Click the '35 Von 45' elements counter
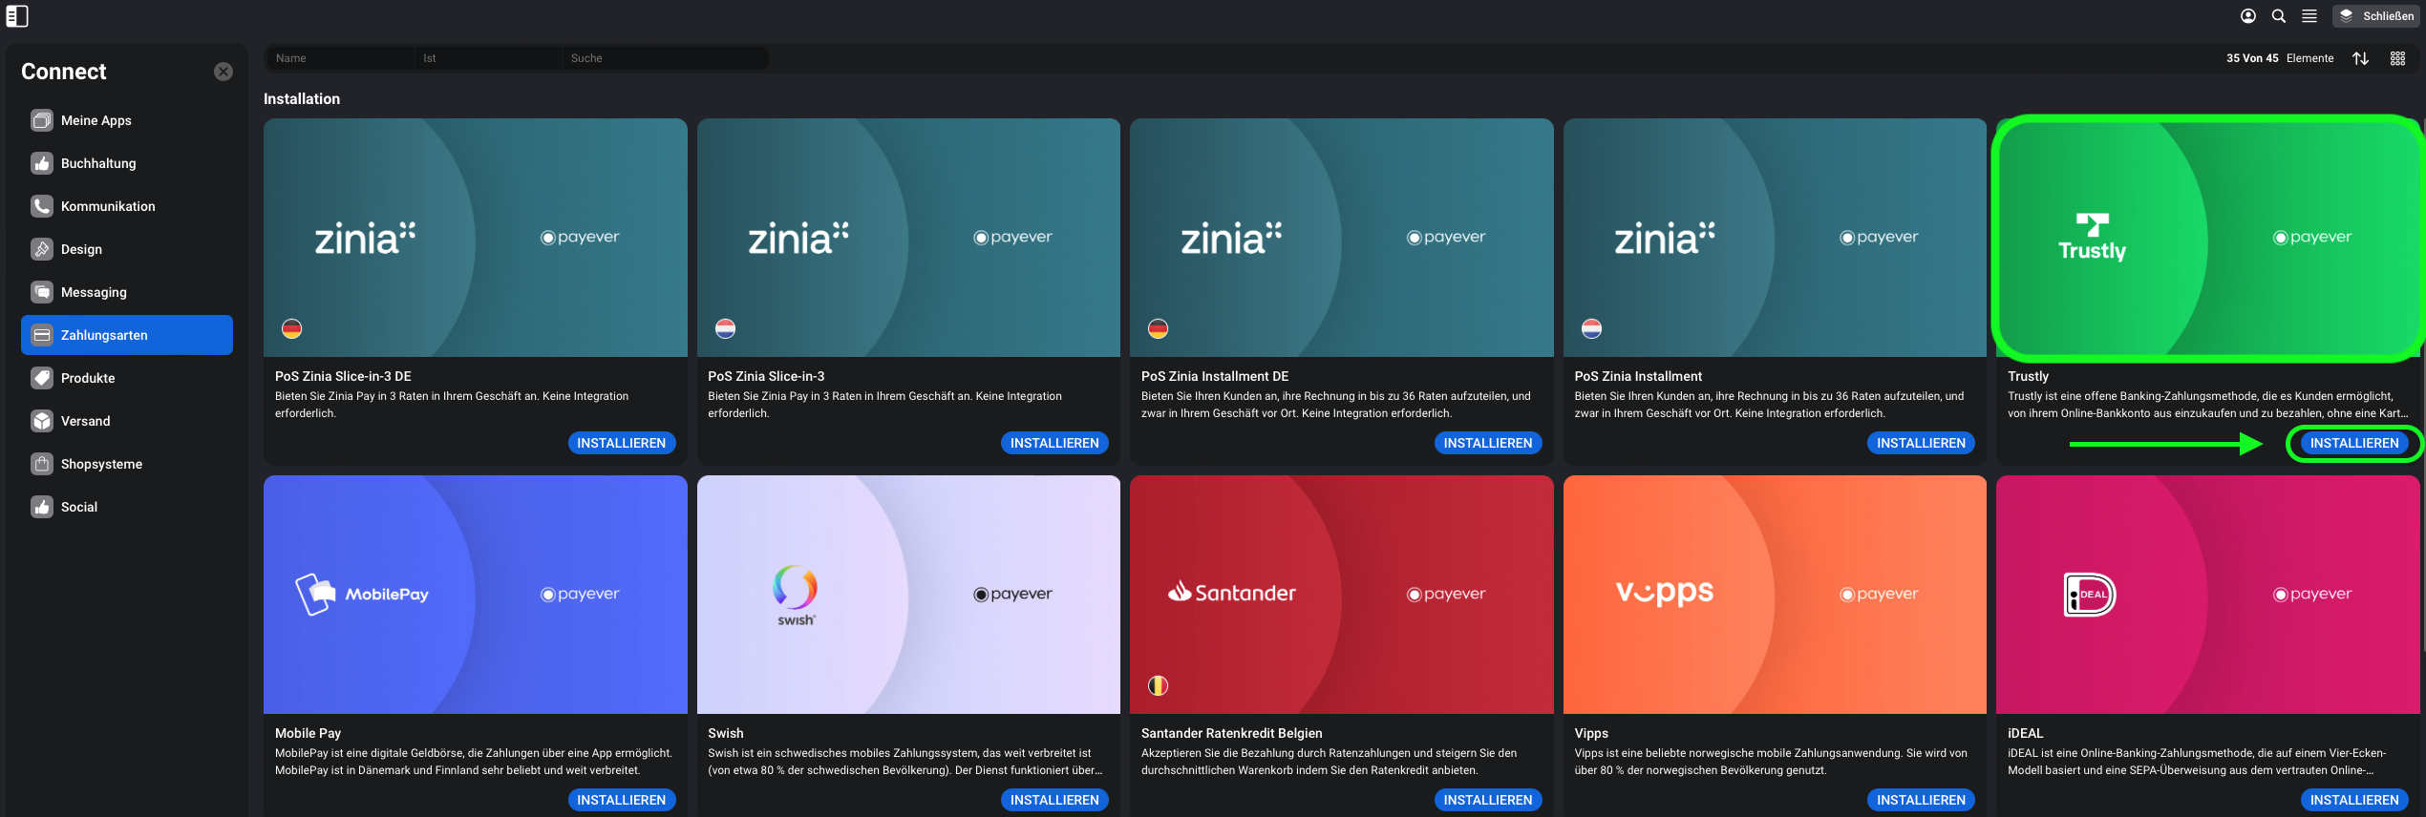The image size is (2426, 817). click(2252, 58)
